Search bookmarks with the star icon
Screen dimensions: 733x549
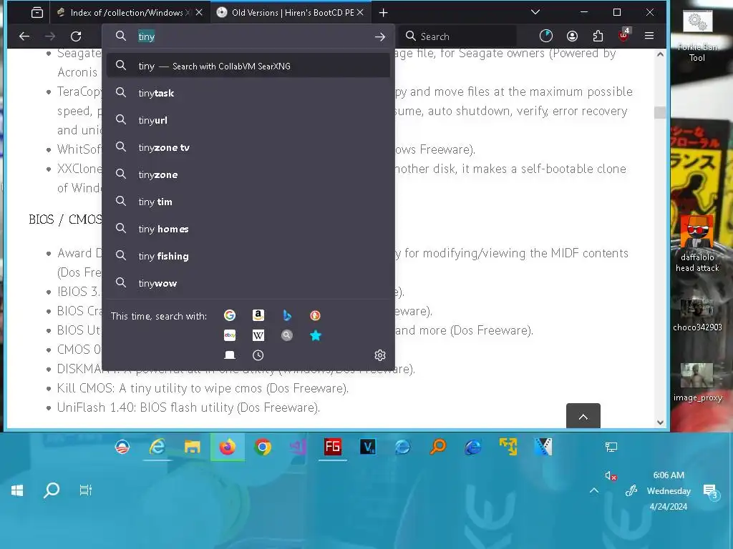(316, 335)
